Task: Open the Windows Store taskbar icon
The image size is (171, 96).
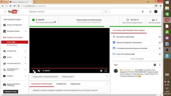Action: coord(167,14)
